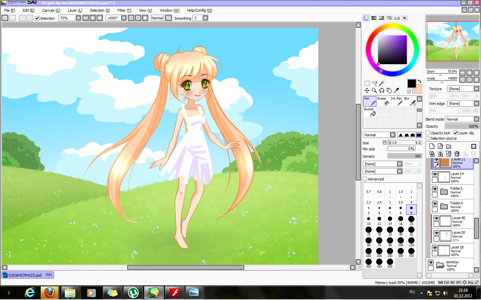
Task: Open the Filter menu
Action: pos(124,10)
